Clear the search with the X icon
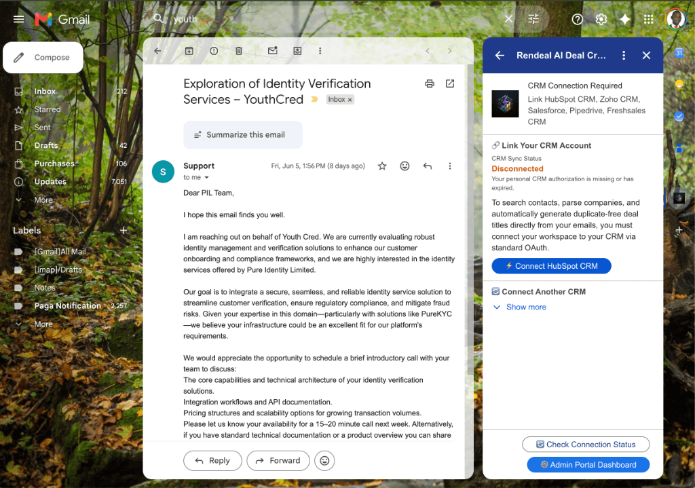695x488 pixels. tap(508, 18)
